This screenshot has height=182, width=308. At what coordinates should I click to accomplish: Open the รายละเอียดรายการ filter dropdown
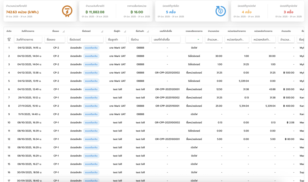point(194,39)
